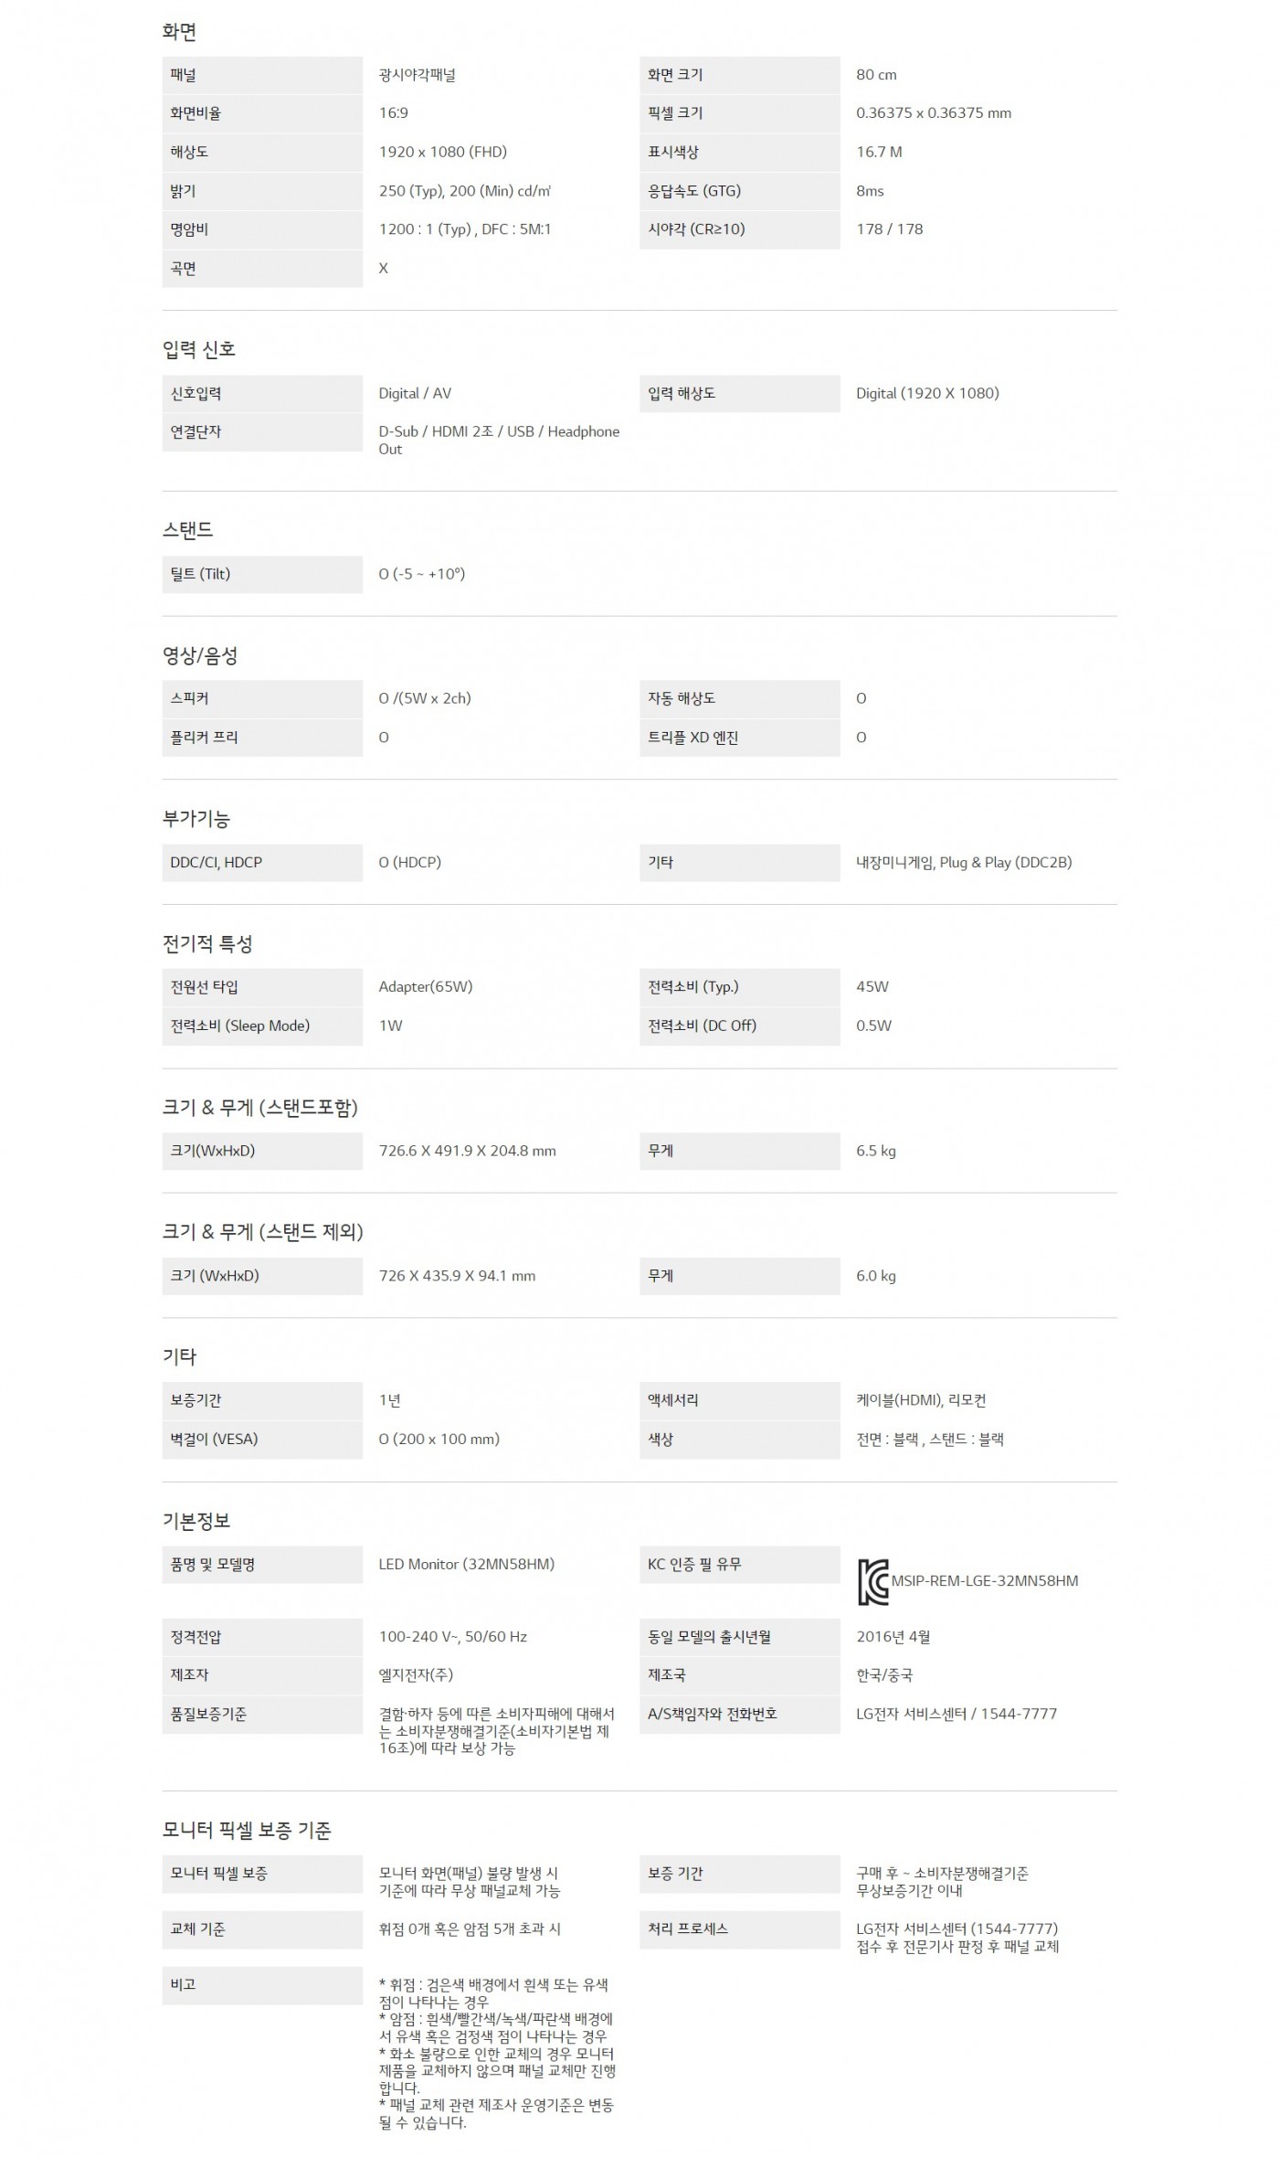1279x2157 pixels.
Task: Click the KC certification mark icon
Action: point(872,1583)
